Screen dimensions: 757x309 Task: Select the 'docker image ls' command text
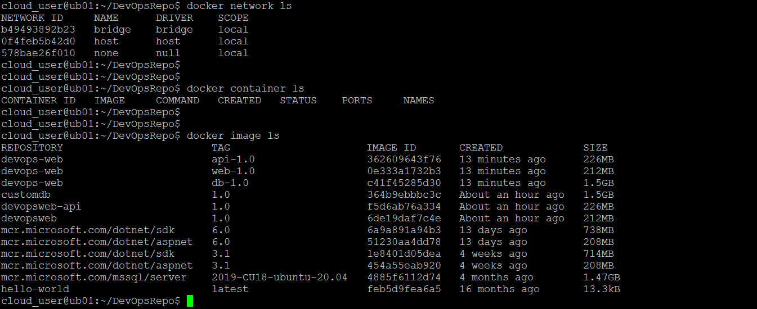233,136
